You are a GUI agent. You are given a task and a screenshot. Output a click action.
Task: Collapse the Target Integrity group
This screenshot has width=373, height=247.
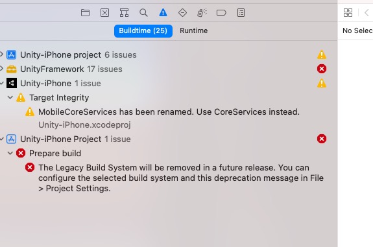coord(10,97)
